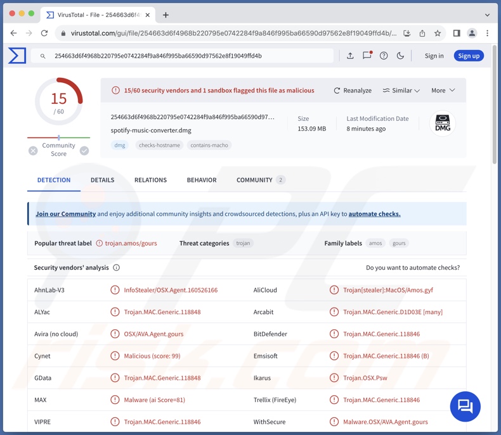The height and width of the screenshot is (435, 501).
Task: Bookmark this page with star icon
Action: point(438,33)
